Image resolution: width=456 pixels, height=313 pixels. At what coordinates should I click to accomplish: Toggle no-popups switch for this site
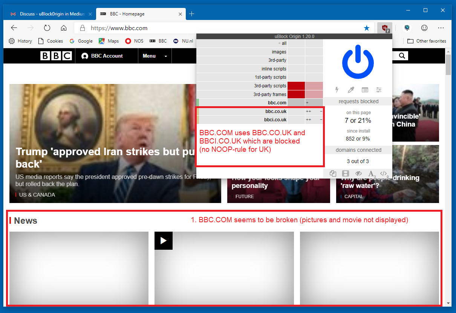click(x=333, y=174)
